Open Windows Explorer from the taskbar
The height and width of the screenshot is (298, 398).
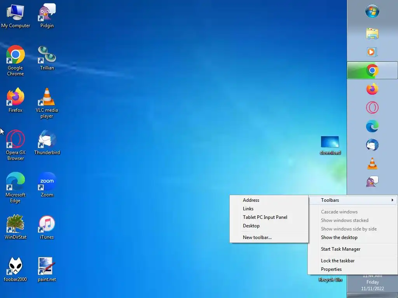(x=372, y=33)
